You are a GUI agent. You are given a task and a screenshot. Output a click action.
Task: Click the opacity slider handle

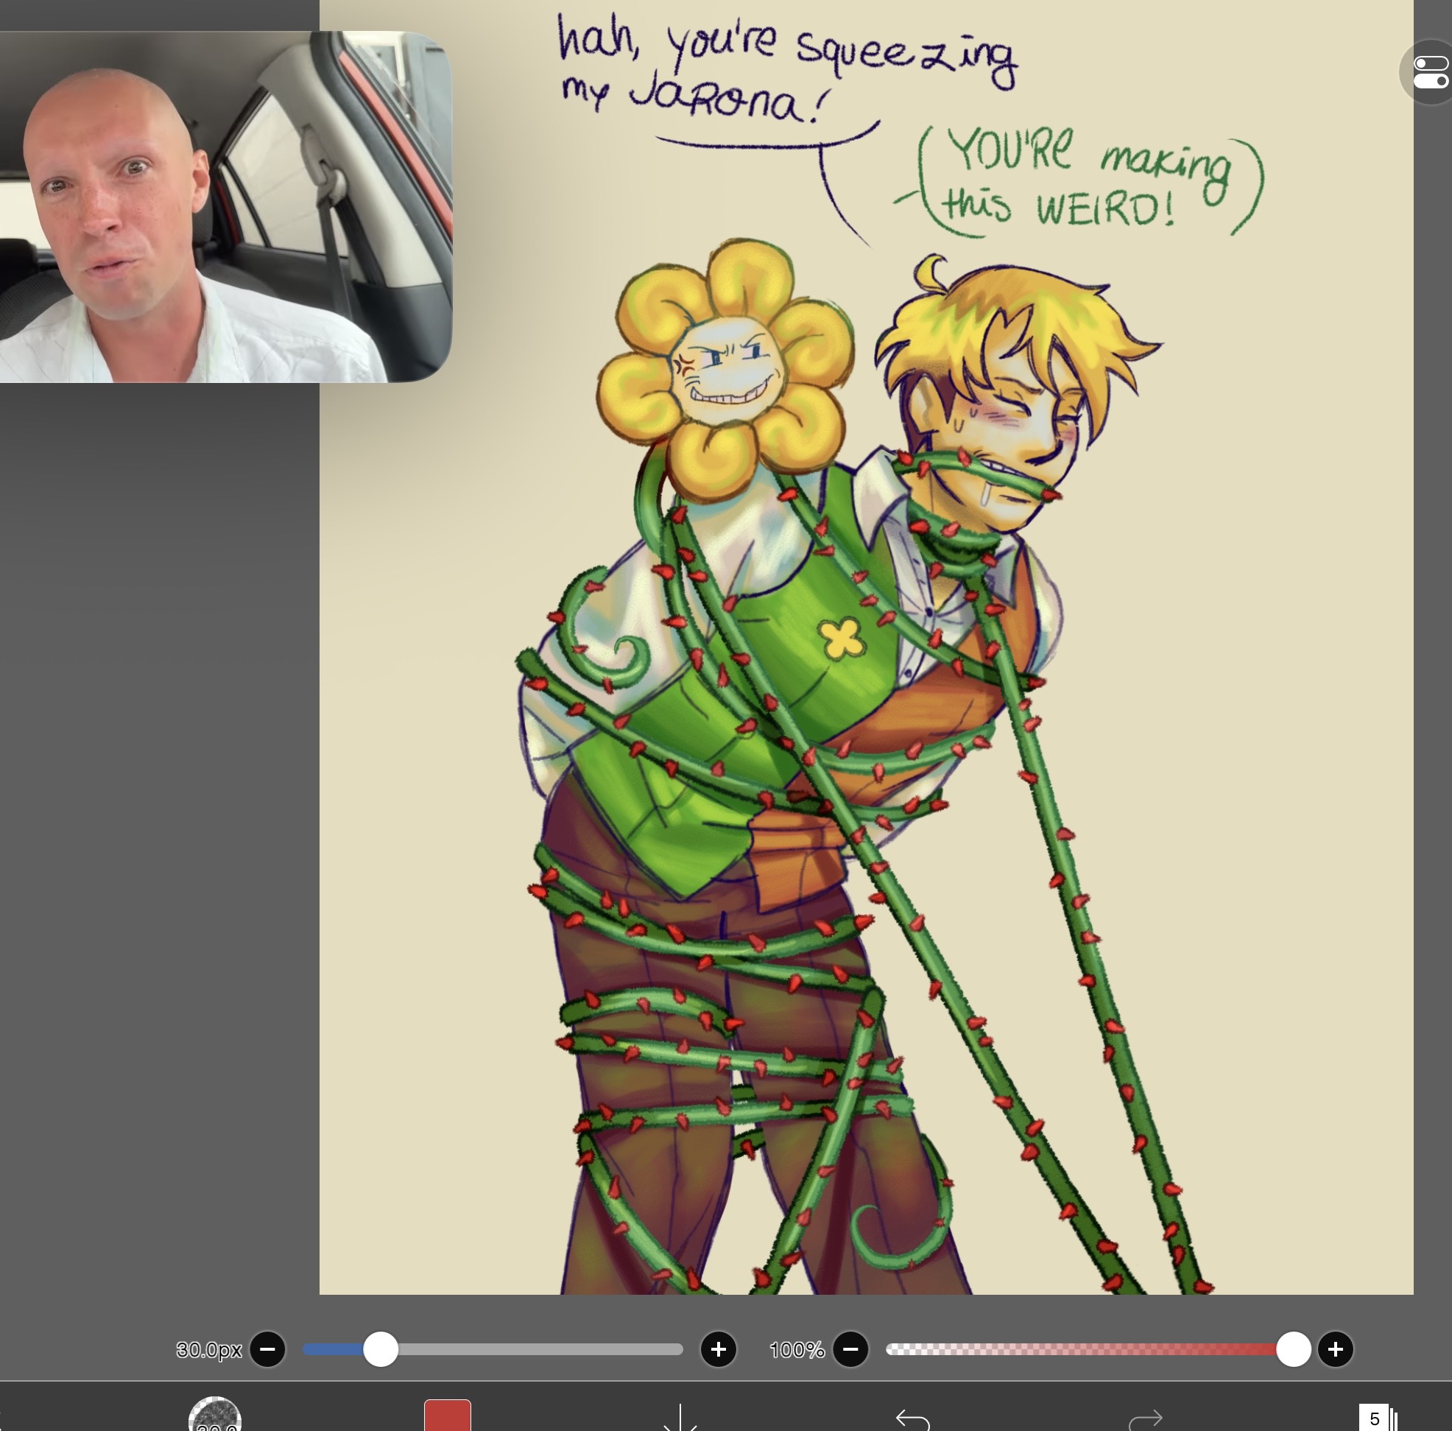pos(1294,1350)
